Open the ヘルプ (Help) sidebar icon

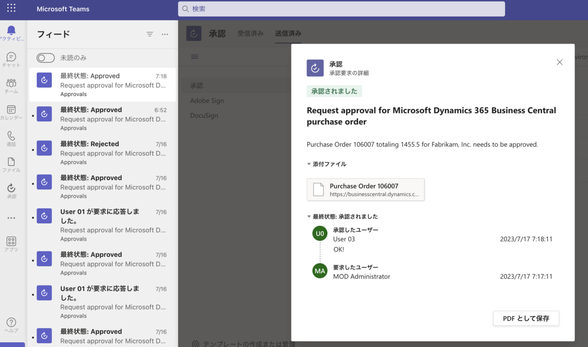point(11,324)
